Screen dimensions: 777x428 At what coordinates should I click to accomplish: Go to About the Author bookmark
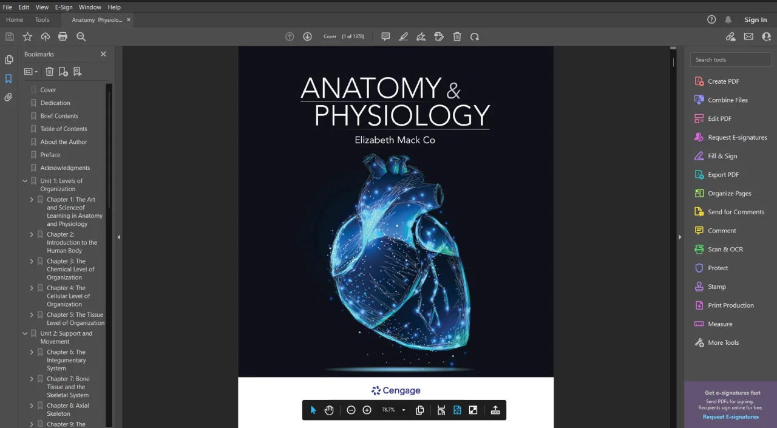(64, 142)
